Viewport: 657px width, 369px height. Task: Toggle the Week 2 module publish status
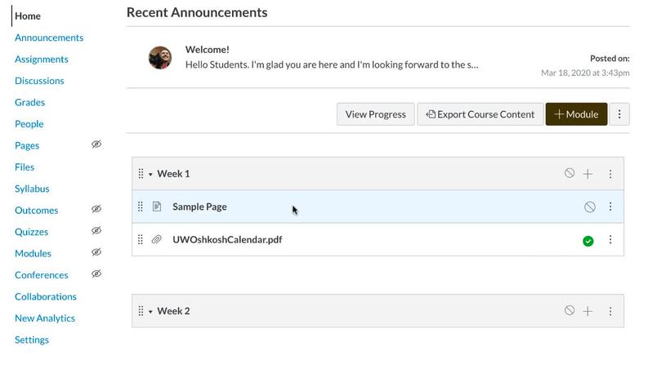click(x=570, y=310)
